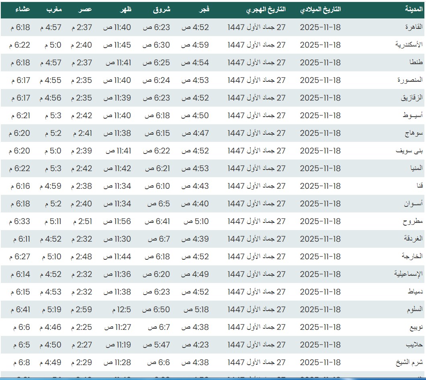Click the Fajr time for مطروح
This screenshot has height=380, width=426.
[x=196, y=221]
